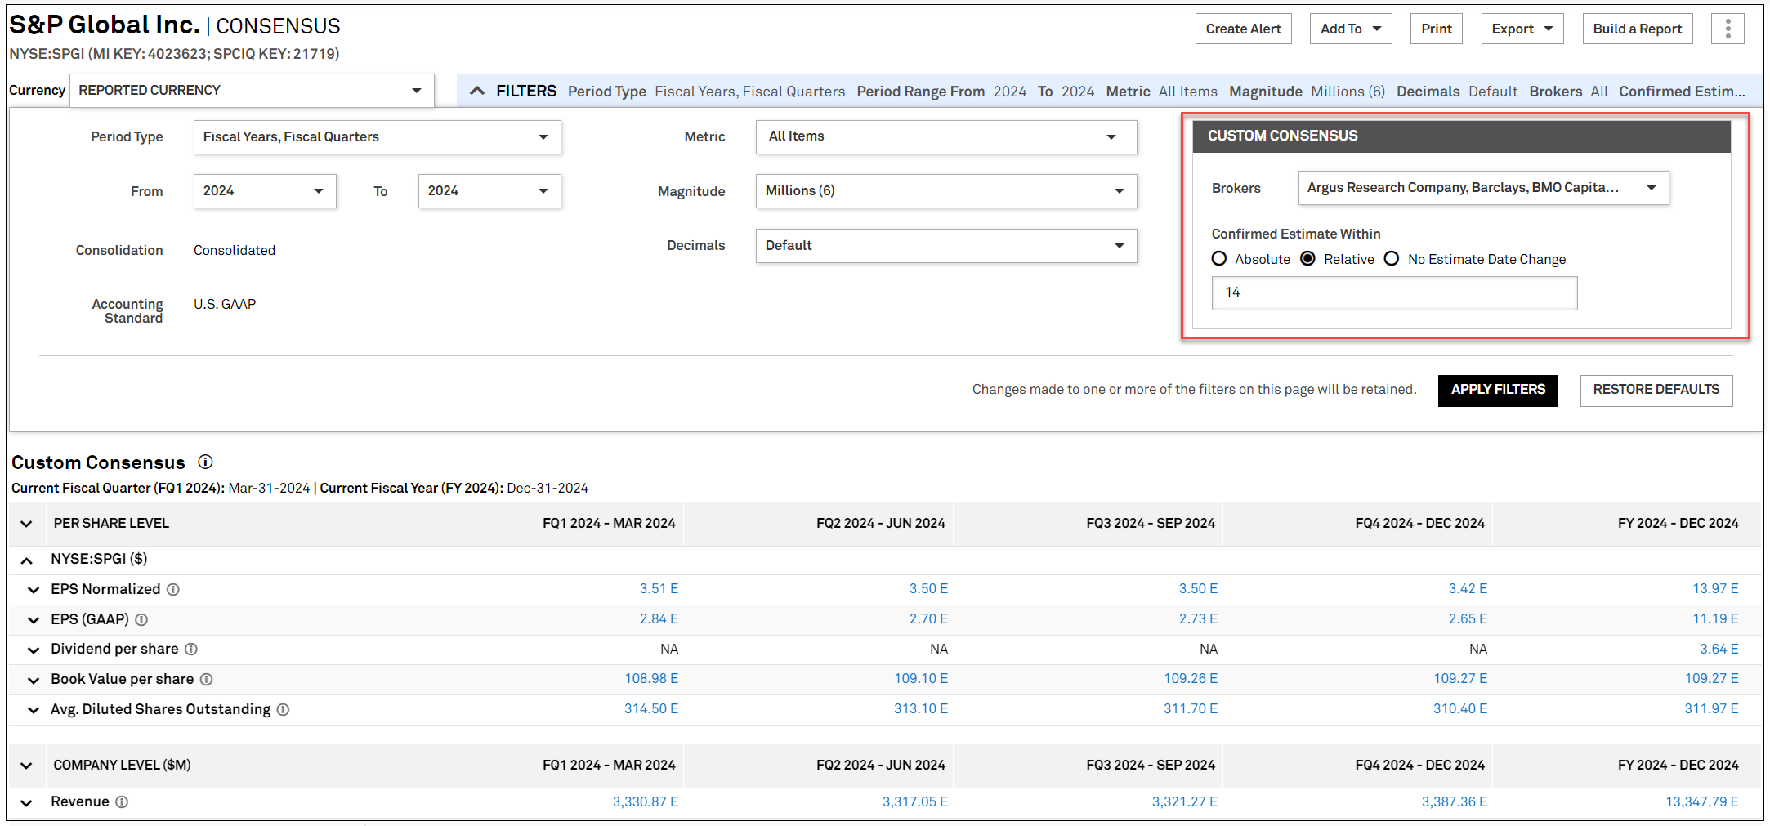The width and height of the screenshot is (1770, 826).
Task: Click the Restore Defaults button
Action: point(1656,390)
